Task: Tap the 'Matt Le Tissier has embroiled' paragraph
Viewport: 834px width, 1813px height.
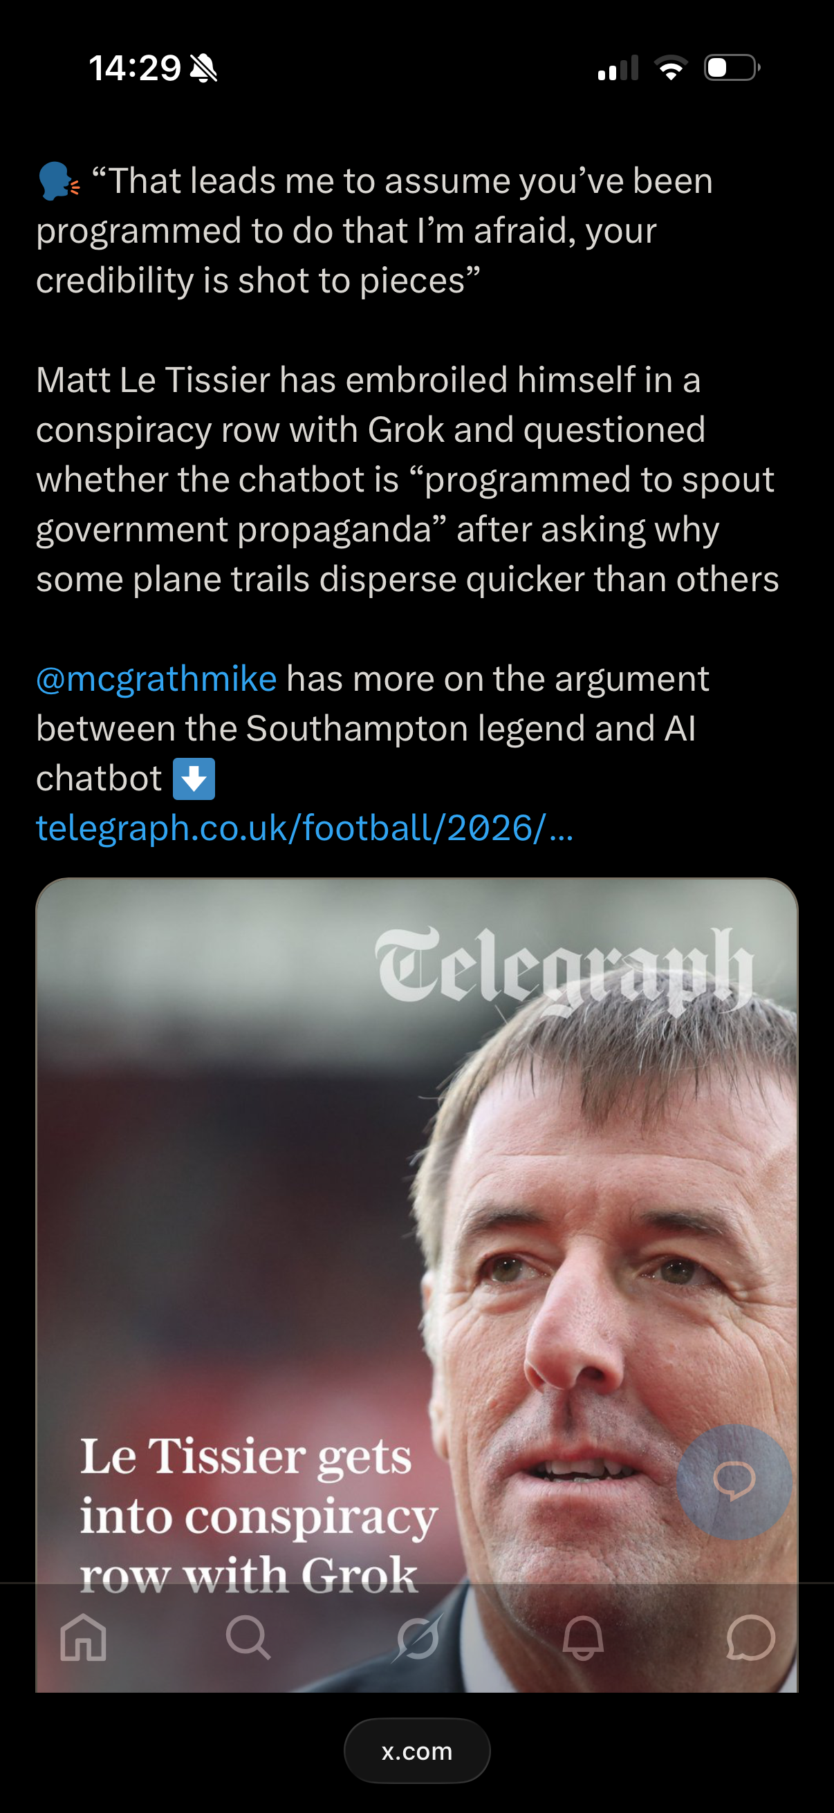Action: [407, 479]
